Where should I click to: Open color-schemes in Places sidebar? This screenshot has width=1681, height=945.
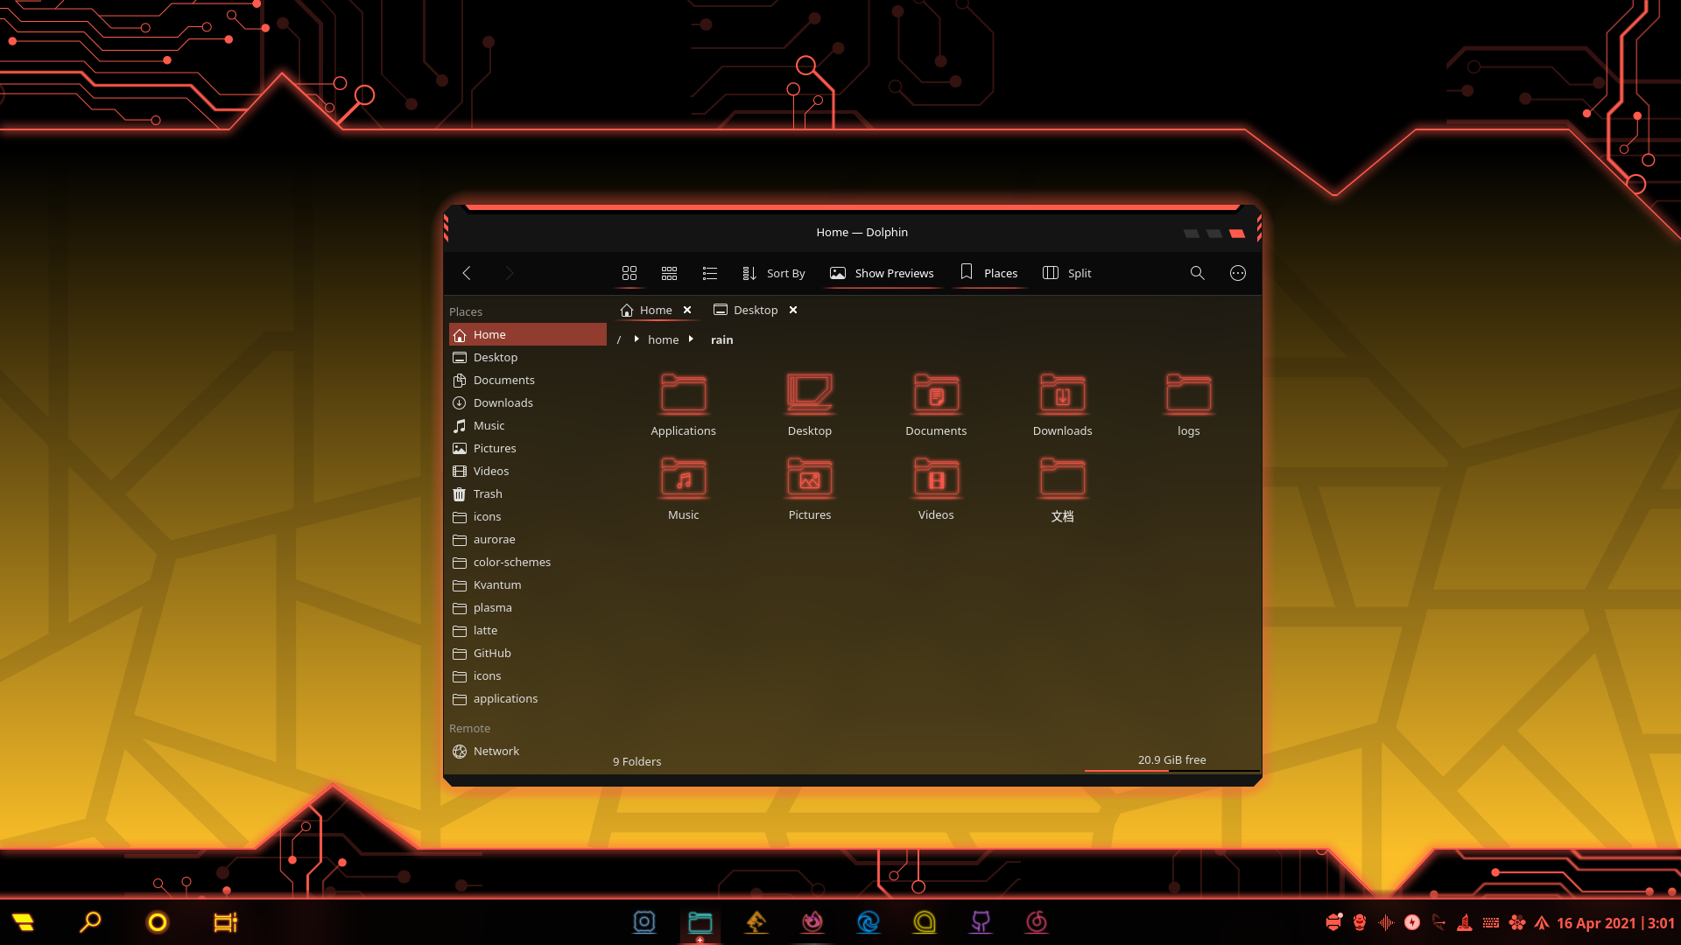tap(528, 562)
